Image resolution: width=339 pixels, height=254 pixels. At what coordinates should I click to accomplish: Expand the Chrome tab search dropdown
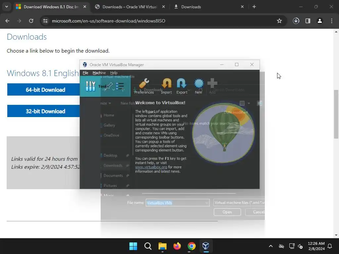[x=7, y=7]
